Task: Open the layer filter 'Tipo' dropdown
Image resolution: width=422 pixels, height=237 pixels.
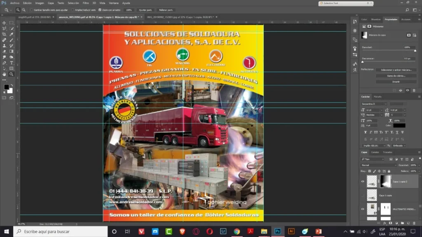Action: pyautogui.click(x=373, y=159)
